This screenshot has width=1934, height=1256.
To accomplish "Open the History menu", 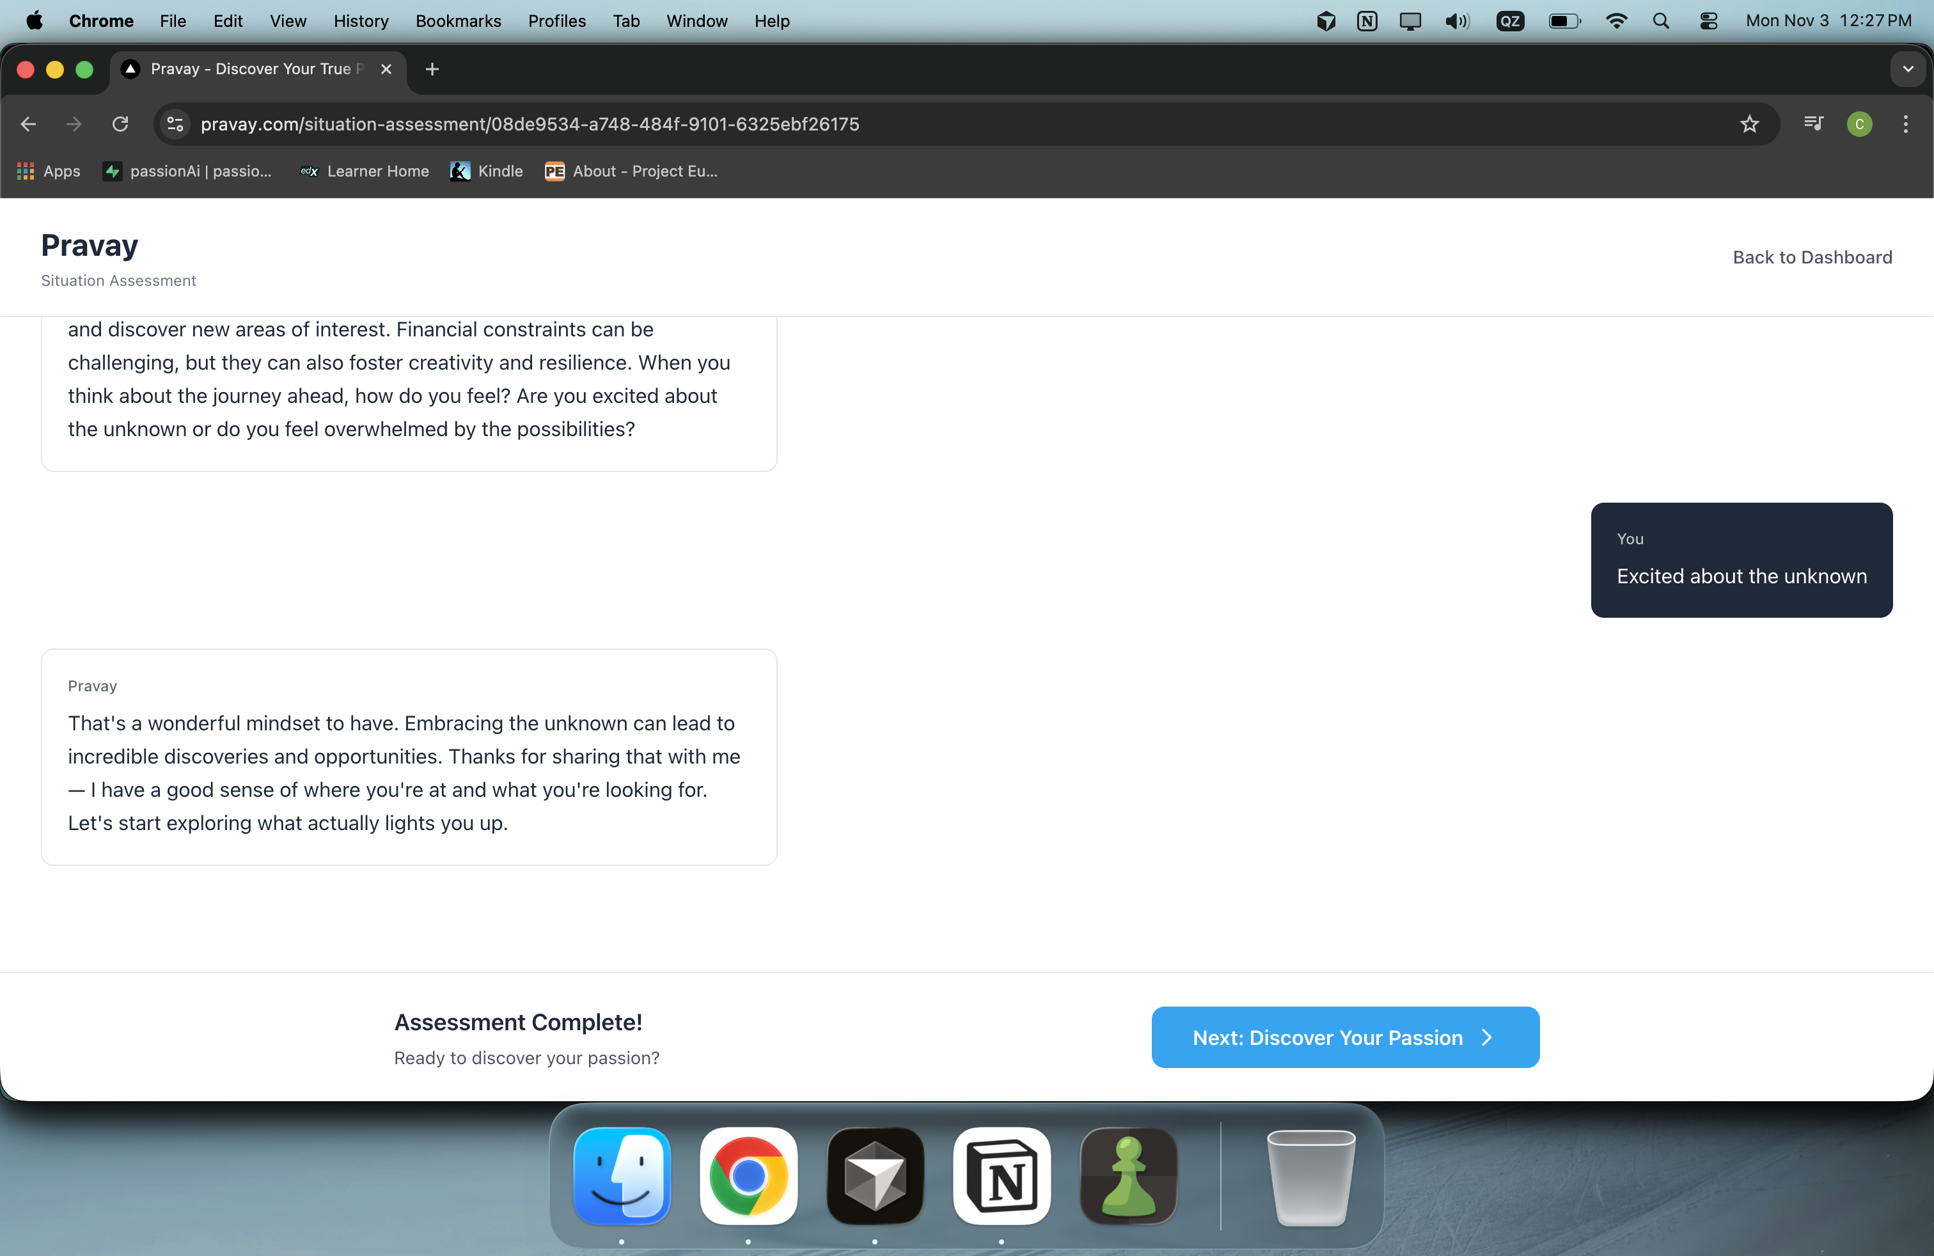I will coord(361,21).
